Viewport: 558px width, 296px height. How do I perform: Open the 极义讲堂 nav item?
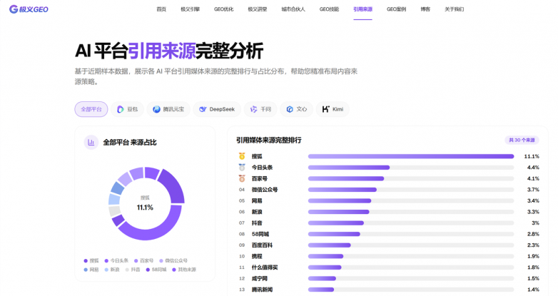coord(258,9)
